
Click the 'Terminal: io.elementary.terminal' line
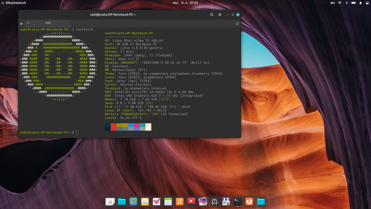tap(135, 88)
